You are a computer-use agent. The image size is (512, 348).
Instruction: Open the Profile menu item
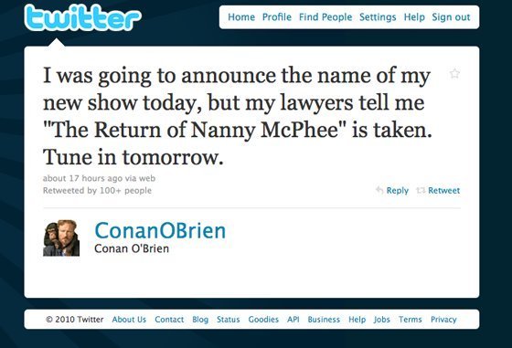click(277, 17)
